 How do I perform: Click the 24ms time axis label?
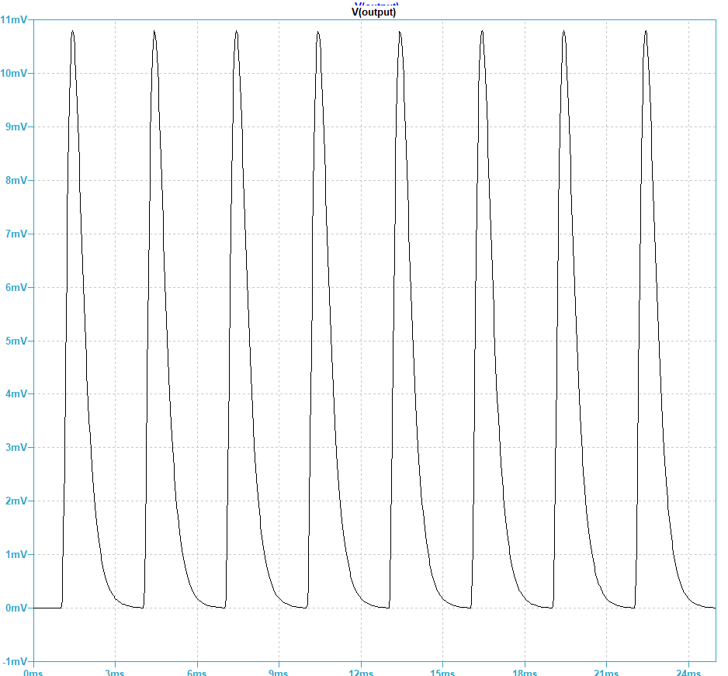pos(688,672)
